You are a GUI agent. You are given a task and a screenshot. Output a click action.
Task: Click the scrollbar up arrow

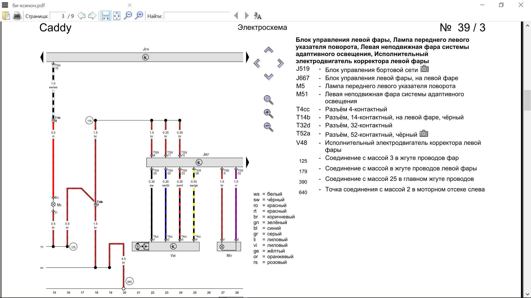pyautogui.click(x=527, y=25)
